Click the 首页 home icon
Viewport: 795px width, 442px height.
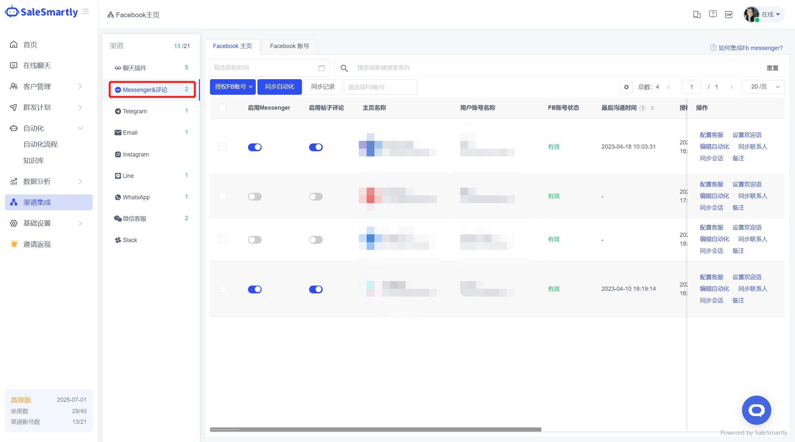coord(14,44)
